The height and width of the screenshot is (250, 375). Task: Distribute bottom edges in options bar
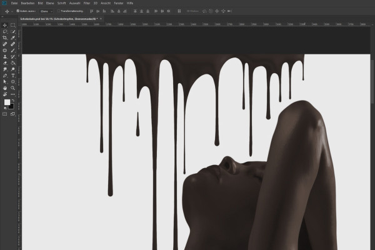pyautogui.click(x=147, y=11)
